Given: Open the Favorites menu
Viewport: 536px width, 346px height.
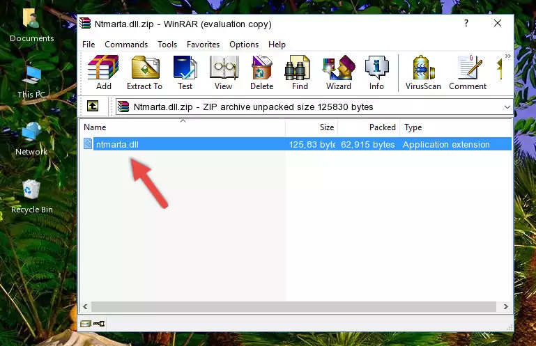Looking at the screenshot, I should point(203,45).
